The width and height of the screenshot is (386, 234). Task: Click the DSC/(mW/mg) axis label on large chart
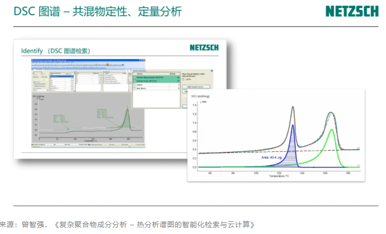208,97
